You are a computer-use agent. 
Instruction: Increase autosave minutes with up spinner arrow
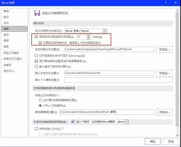[x=89, y=36]
